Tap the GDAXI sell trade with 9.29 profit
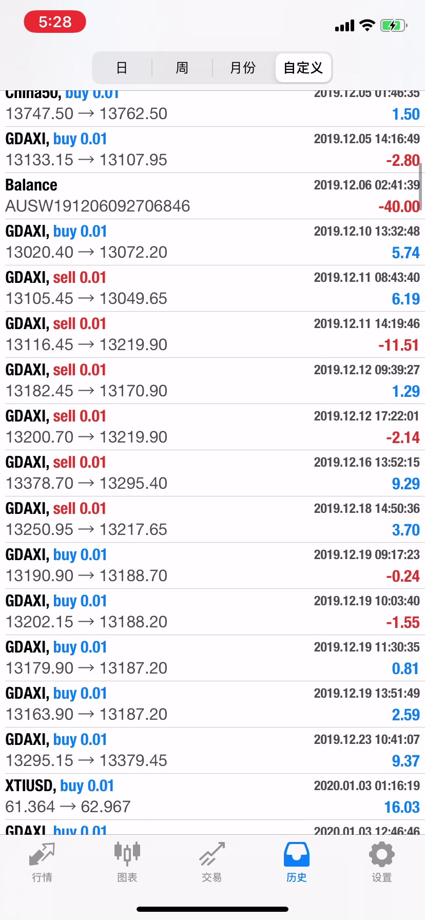This screenshot has width=425, height=920. pos(212,473)
